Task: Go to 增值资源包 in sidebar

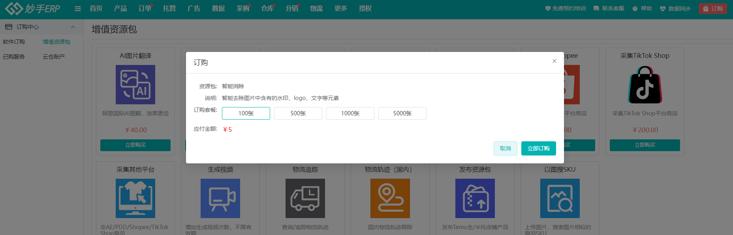Action: [x=56, y=42]
